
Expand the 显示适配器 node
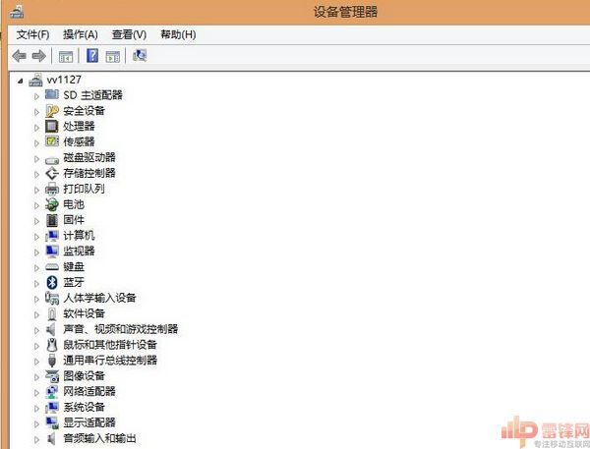click(36, 423)
